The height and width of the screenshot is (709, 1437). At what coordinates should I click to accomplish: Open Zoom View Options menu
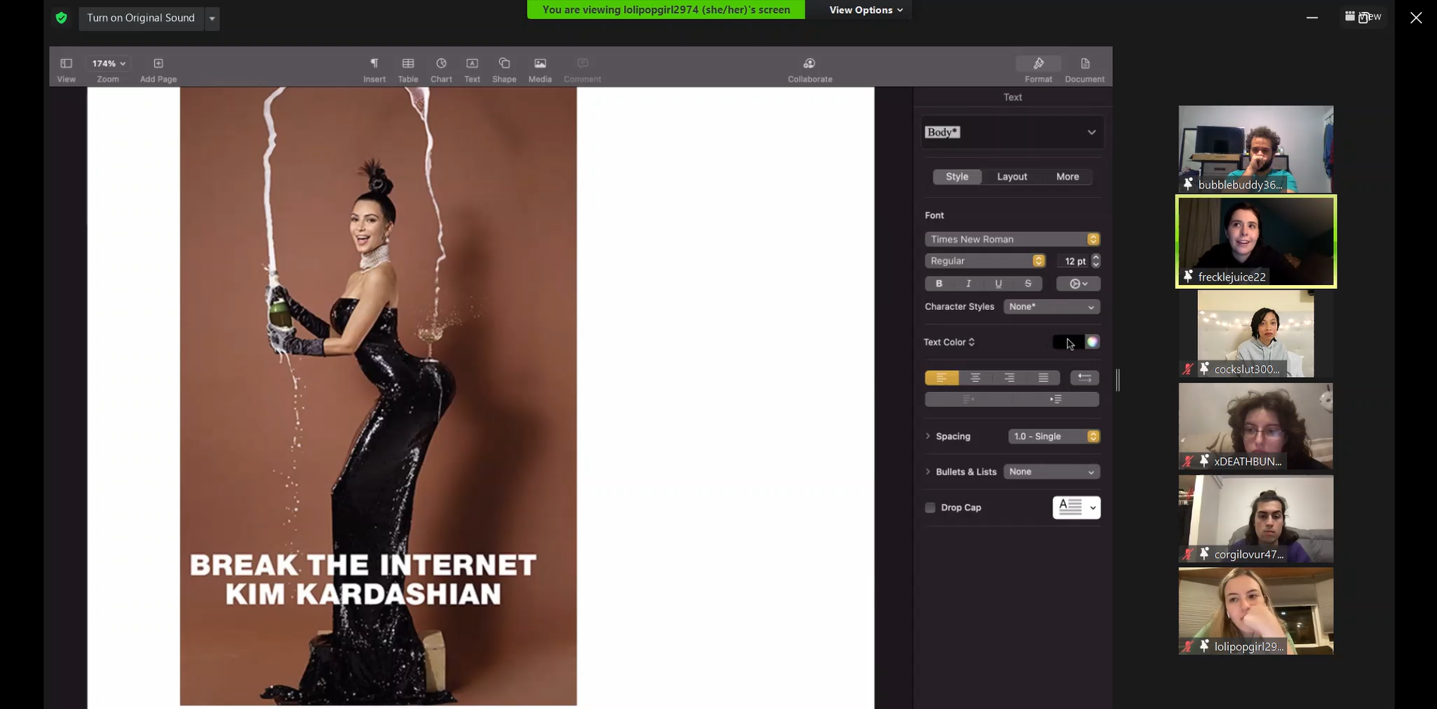pos(866,10)
